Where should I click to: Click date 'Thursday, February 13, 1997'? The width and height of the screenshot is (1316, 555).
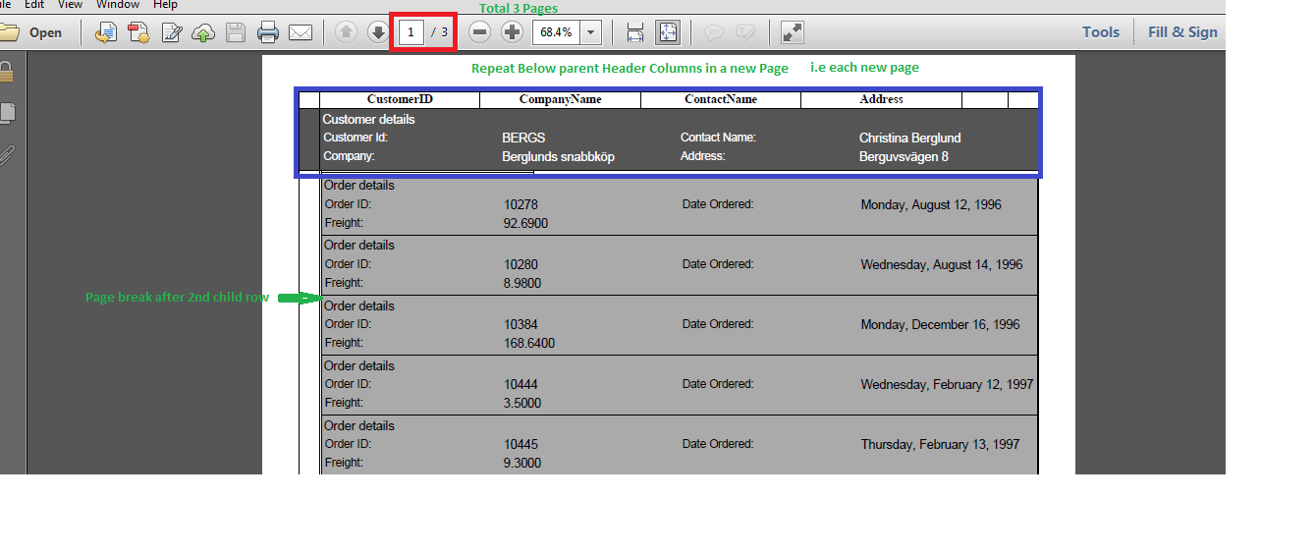point(940,445)
